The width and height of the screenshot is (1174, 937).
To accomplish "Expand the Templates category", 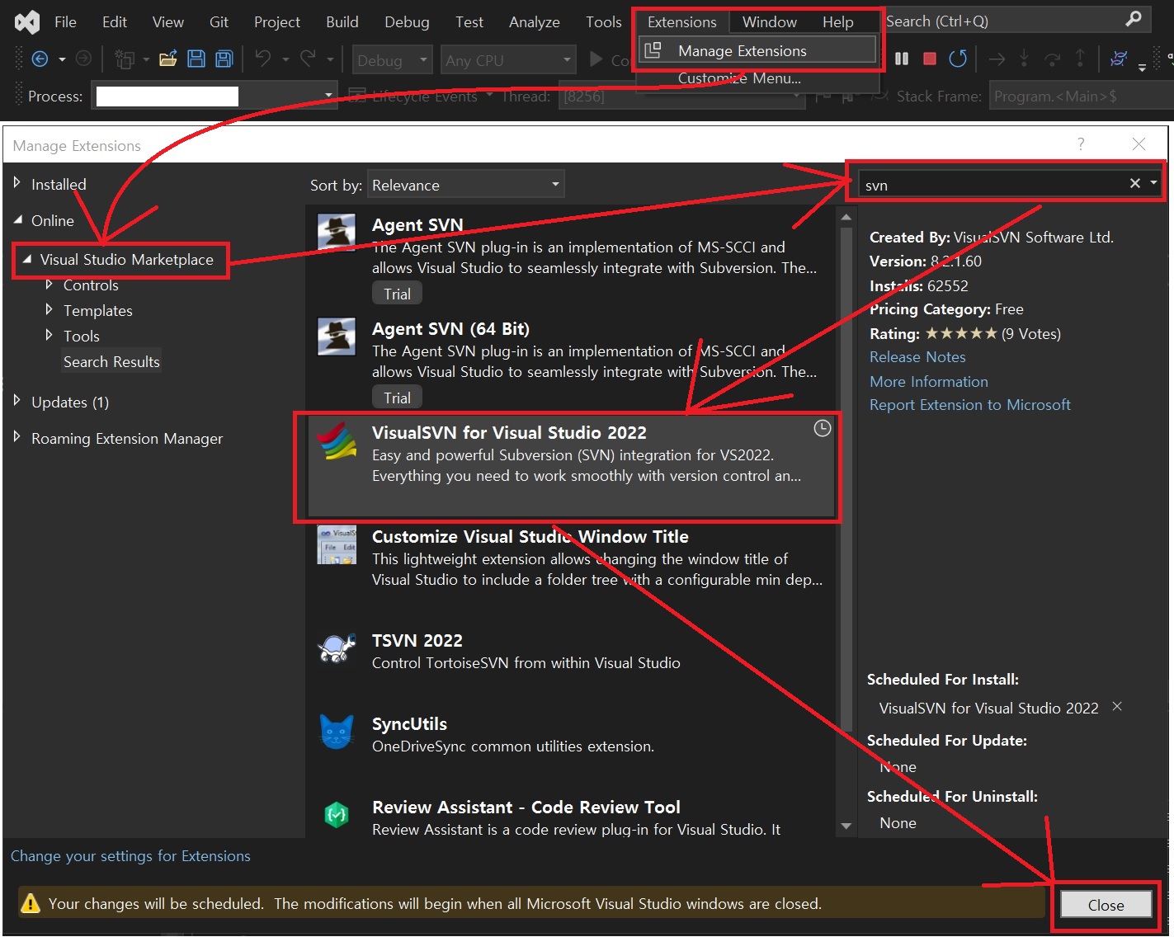I will [49, 310].
